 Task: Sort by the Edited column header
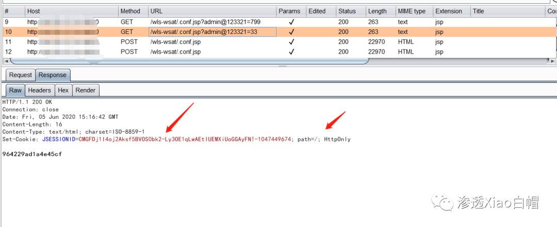[321, 11]
